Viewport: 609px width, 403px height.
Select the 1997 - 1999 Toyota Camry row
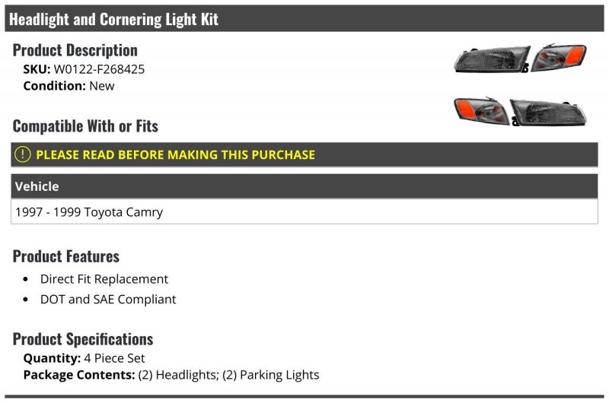tap(304, 212)
